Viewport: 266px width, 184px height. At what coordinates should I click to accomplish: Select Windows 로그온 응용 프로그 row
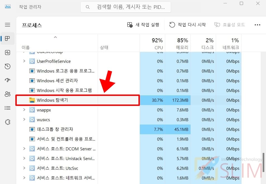point(129,71)
